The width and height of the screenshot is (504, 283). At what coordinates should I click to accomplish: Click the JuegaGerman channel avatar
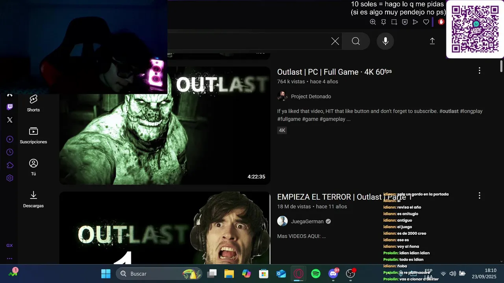[282, 221]
